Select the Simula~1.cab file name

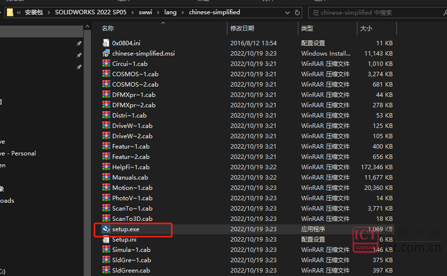point(132,250)
